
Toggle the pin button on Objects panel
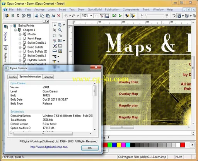tap(44, 21)
